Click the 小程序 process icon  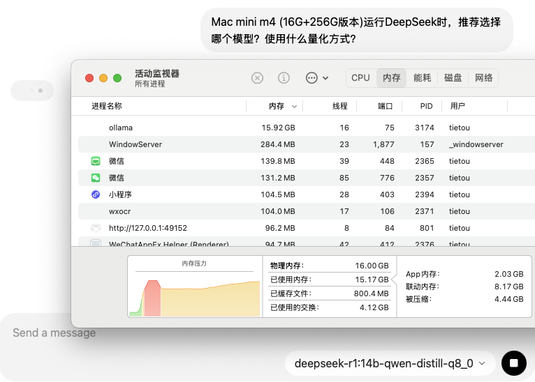(x=96, y=194)
